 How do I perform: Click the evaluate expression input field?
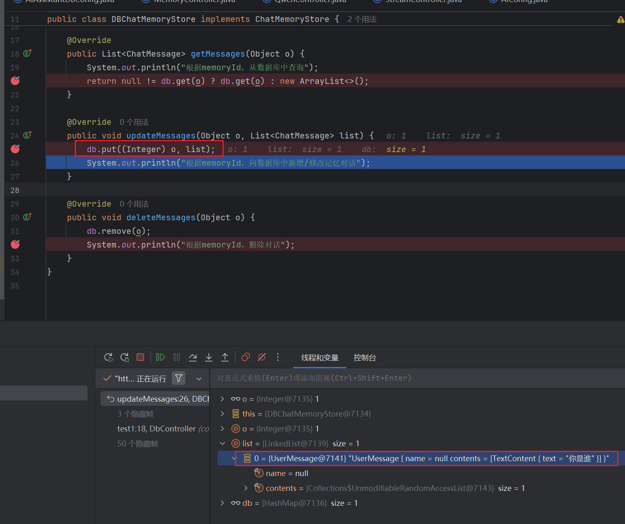417,378
